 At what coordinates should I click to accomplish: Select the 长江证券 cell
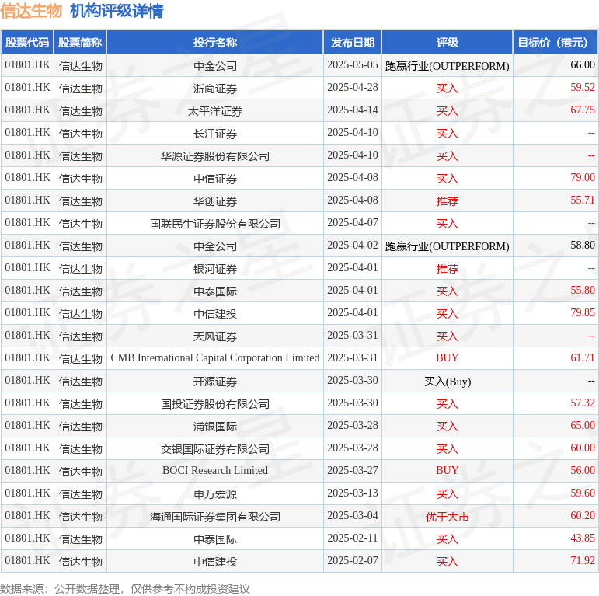click(215, 134)
